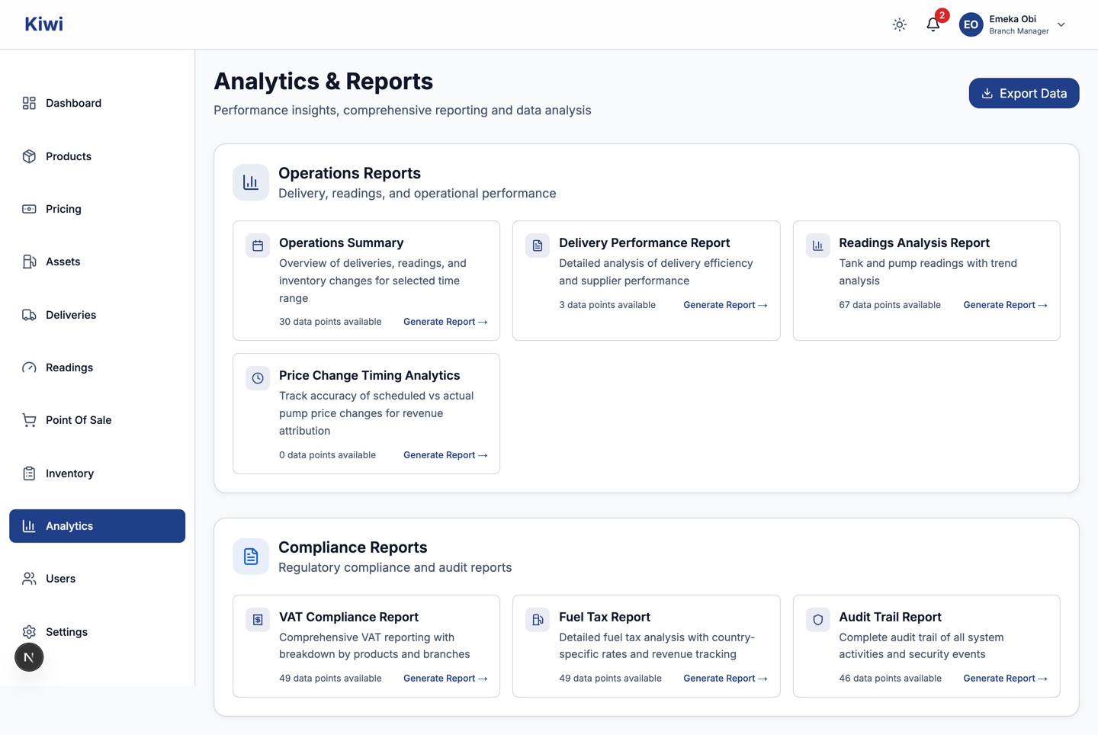Screen dimensions: 1098x735
Task: Click the Users people icon in sidebar
Action: click(x=29, y=579)
